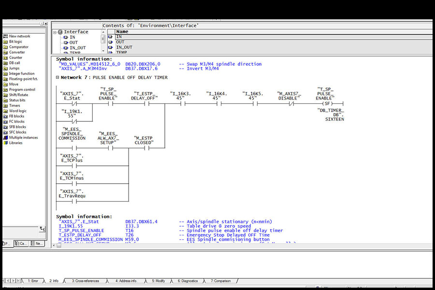435x290 pixels.
Task: Open the Floating-point fct. folder icon
Action: 5,79
